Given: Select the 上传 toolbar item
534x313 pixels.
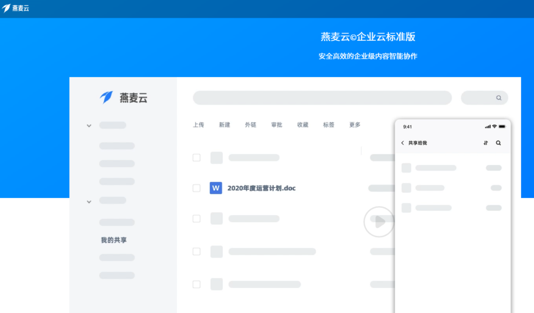Looking at the screenshot, I should [199, 125].
